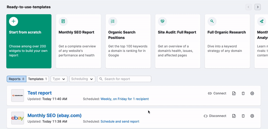Click the Ready-to-use-templates heading
The image size is (268, 129).
[x=29, y=7]
